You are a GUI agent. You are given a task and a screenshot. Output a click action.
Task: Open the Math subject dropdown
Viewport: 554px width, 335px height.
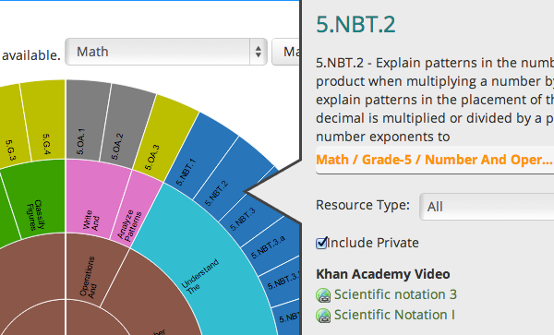pos(165,52)
